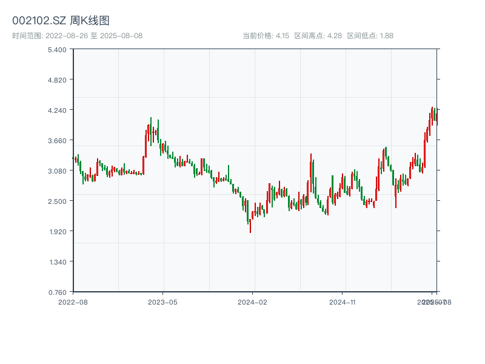This screenshot has height=364, width=485.
Task: Click the 2022-08 x-axis date label
Action: (73, 302)
